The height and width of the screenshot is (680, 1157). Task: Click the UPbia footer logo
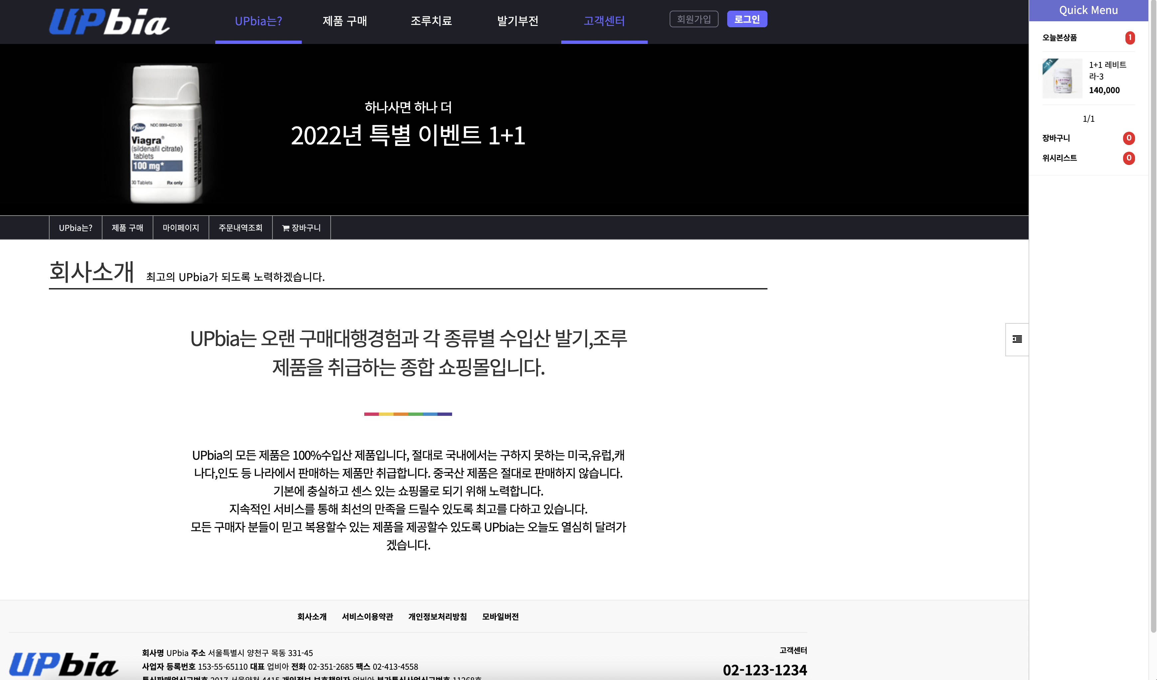click(64, 664)
